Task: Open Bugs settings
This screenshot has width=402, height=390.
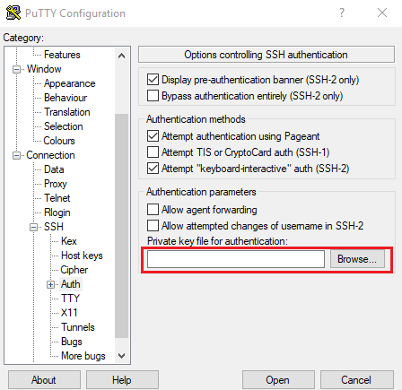Action: tap(72, 342)
